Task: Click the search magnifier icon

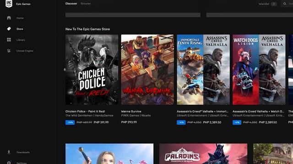Action: pos(285,4)
